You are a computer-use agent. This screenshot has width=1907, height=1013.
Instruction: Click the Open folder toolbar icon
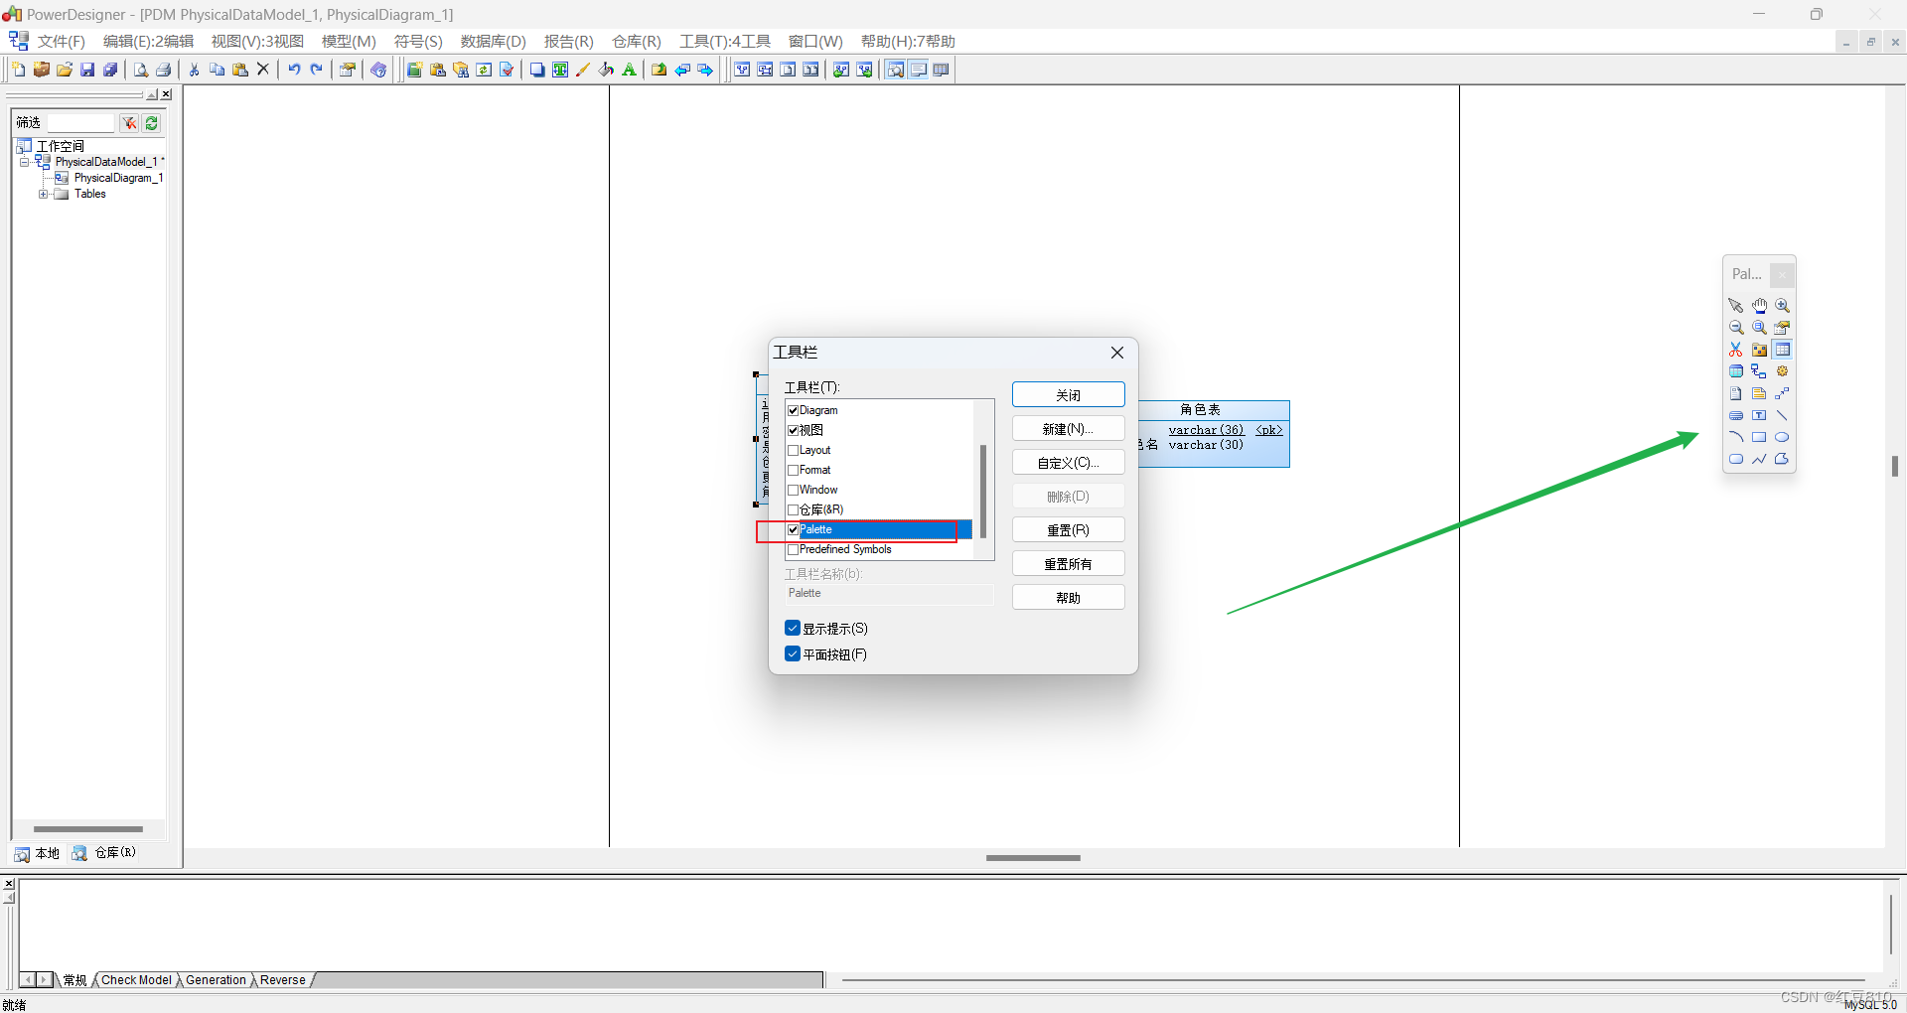(65, 70)
